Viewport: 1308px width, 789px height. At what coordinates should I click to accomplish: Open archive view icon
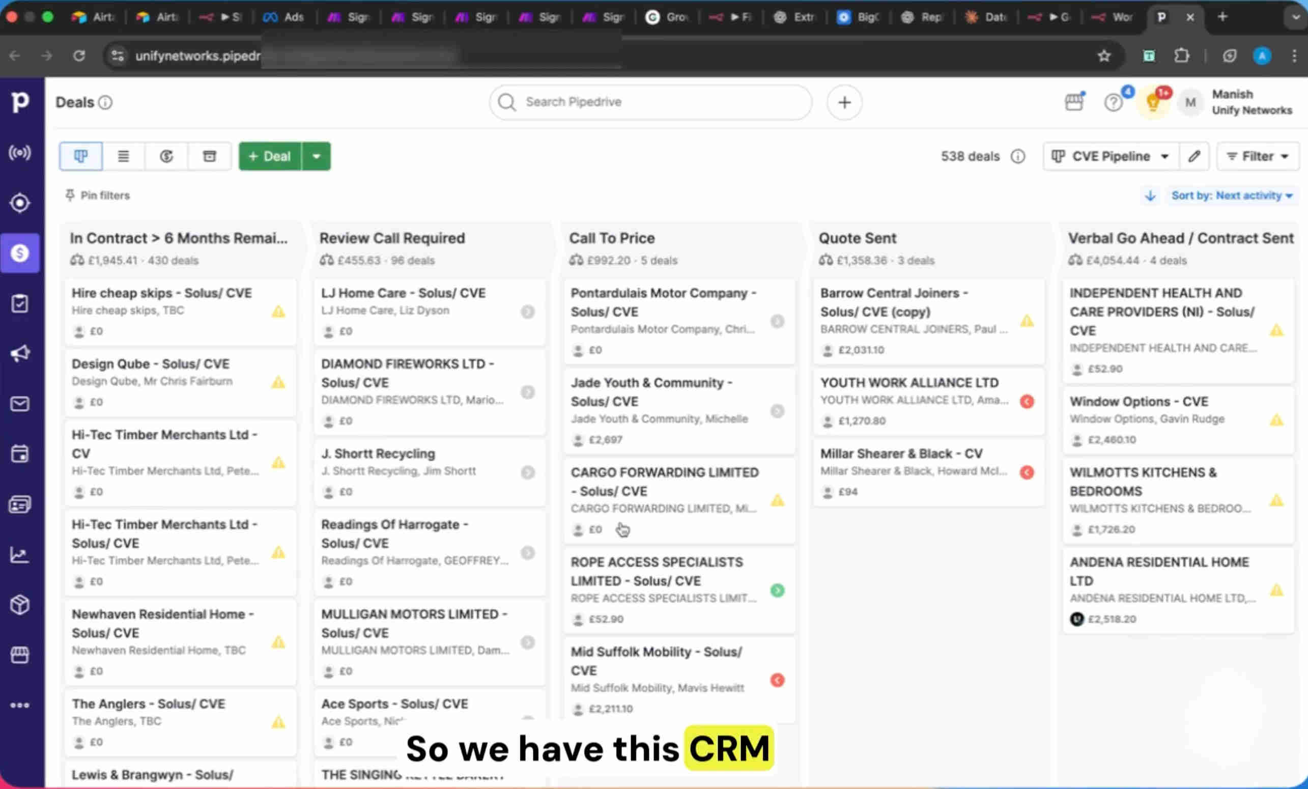point(210,156)
